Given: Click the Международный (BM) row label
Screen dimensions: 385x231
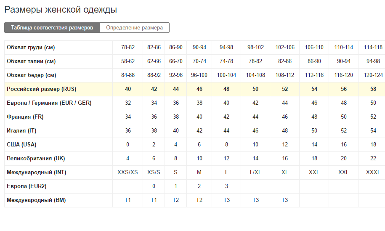Looking at the screenshot, I should pos(36,200).
